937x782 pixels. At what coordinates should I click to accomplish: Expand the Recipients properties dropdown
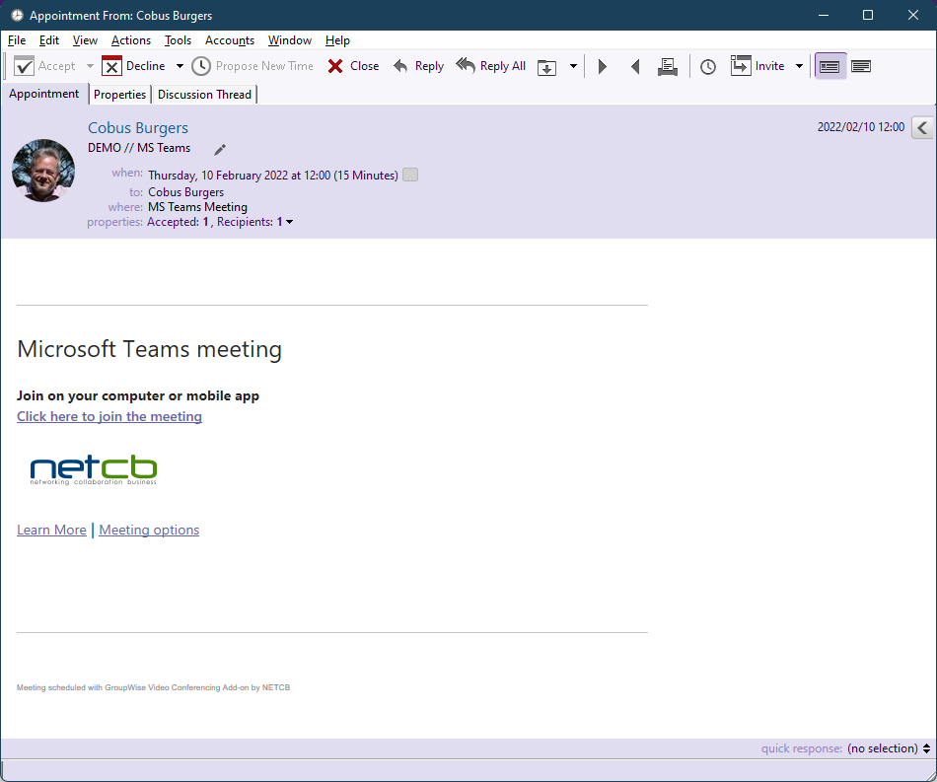pyautogui.click(x=289, y=223)
